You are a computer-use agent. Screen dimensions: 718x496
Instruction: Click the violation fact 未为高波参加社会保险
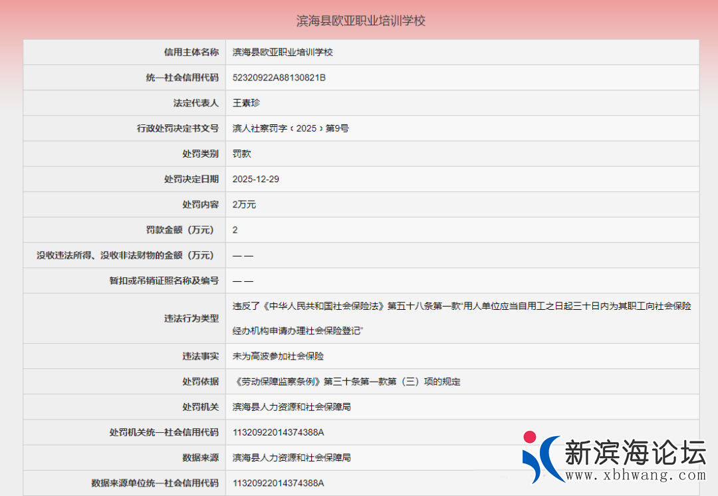(278, 356)
